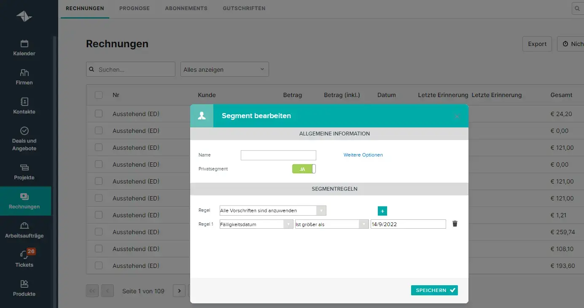The width and height of the screenshot is (584, 308).
Task: Add a new rule with the plus button
Action: (x=382, y=211)
